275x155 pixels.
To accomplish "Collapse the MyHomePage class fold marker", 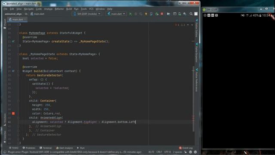I will pos(18,33).
